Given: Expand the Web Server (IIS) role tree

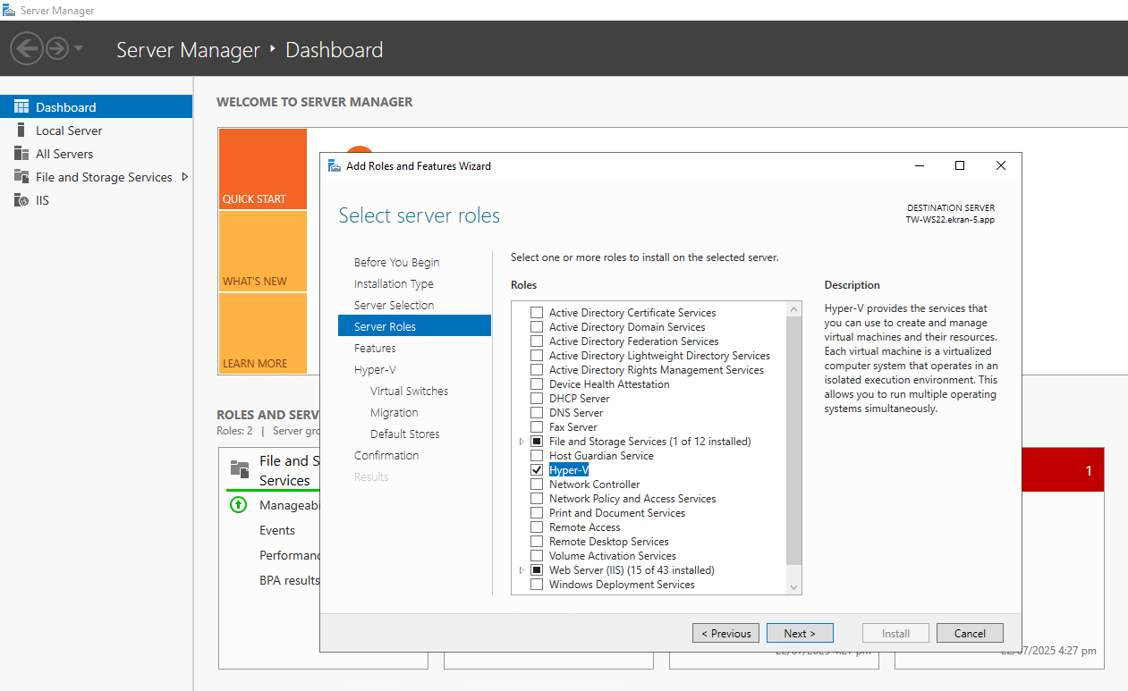Looking at the screenshot, I should coord(522,570).
